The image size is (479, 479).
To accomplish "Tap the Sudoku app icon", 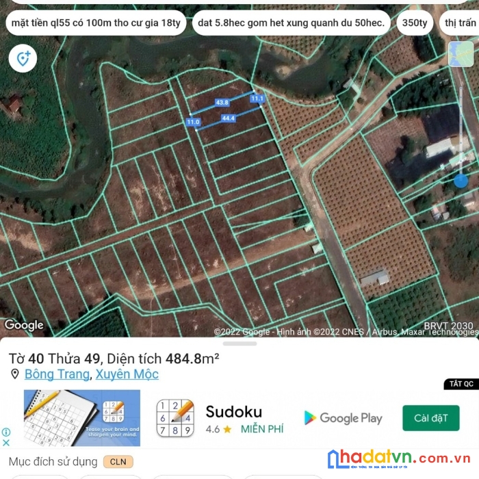I will point(175,417).
